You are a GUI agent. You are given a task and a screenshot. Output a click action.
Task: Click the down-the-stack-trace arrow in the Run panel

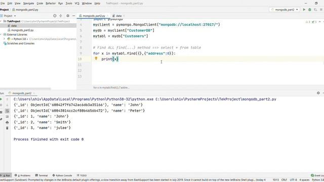click(7, 105)
